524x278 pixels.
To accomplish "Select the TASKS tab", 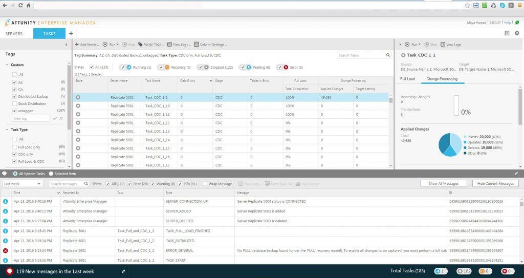I will [x=49, y=33].
